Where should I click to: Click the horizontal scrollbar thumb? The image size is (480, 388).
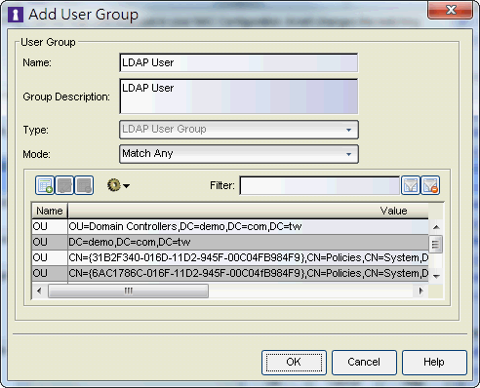tap(128, 291)
